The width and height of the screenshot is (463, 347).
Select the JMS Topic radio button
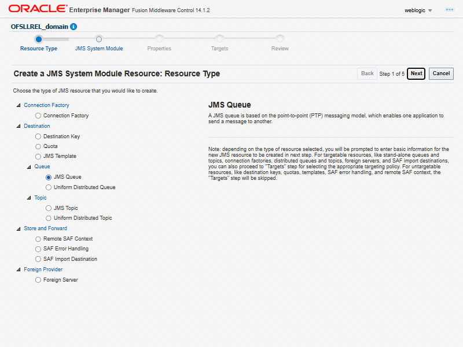coord(49,208)
